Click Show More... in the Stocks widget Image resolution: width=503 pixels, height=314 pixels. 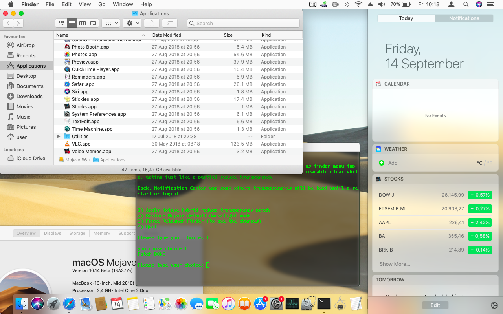pos(395,264)
